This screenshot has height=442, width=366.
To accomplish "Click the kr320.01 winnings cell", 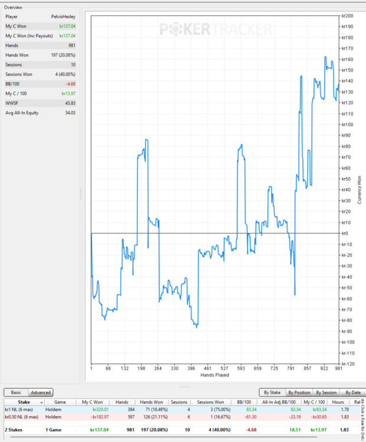I will point(100,410).
